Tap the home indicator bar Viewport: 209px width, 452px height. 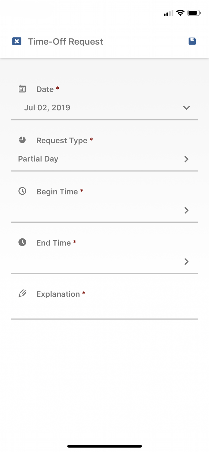tap(104, 446)
